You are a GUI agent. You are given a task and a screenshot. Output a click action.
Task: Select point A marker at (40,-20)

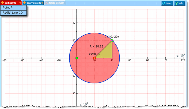(x=112, y=40)
